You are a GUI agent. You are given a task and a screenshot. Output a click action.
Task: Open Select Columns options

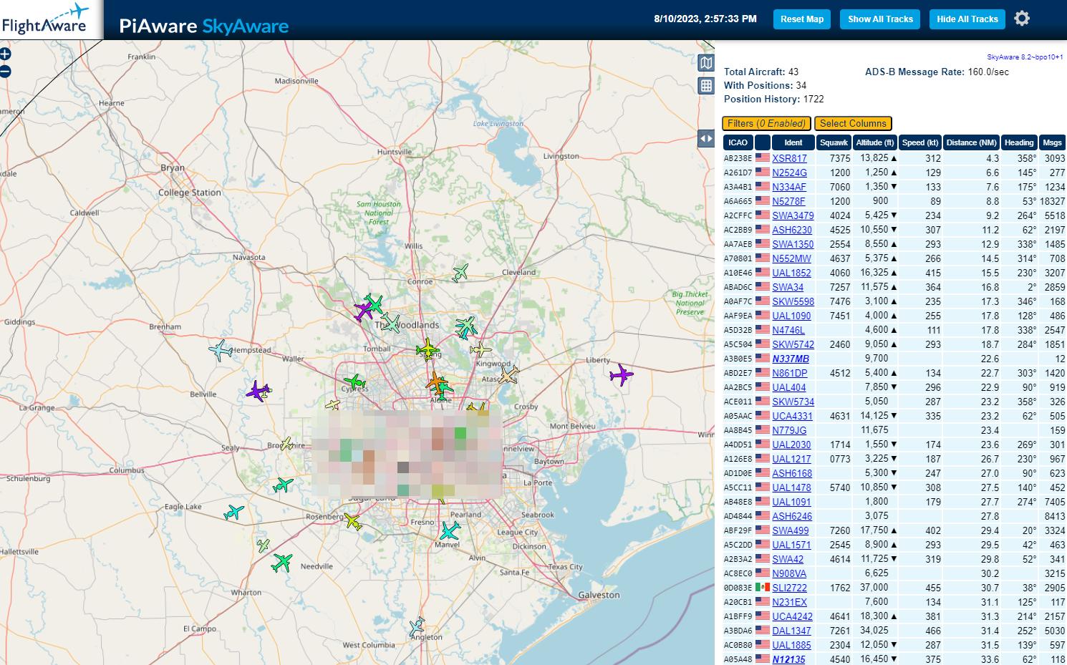click(853, 123)
